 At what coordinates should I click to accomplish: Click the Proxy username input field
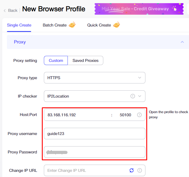[x=95, y=134]
